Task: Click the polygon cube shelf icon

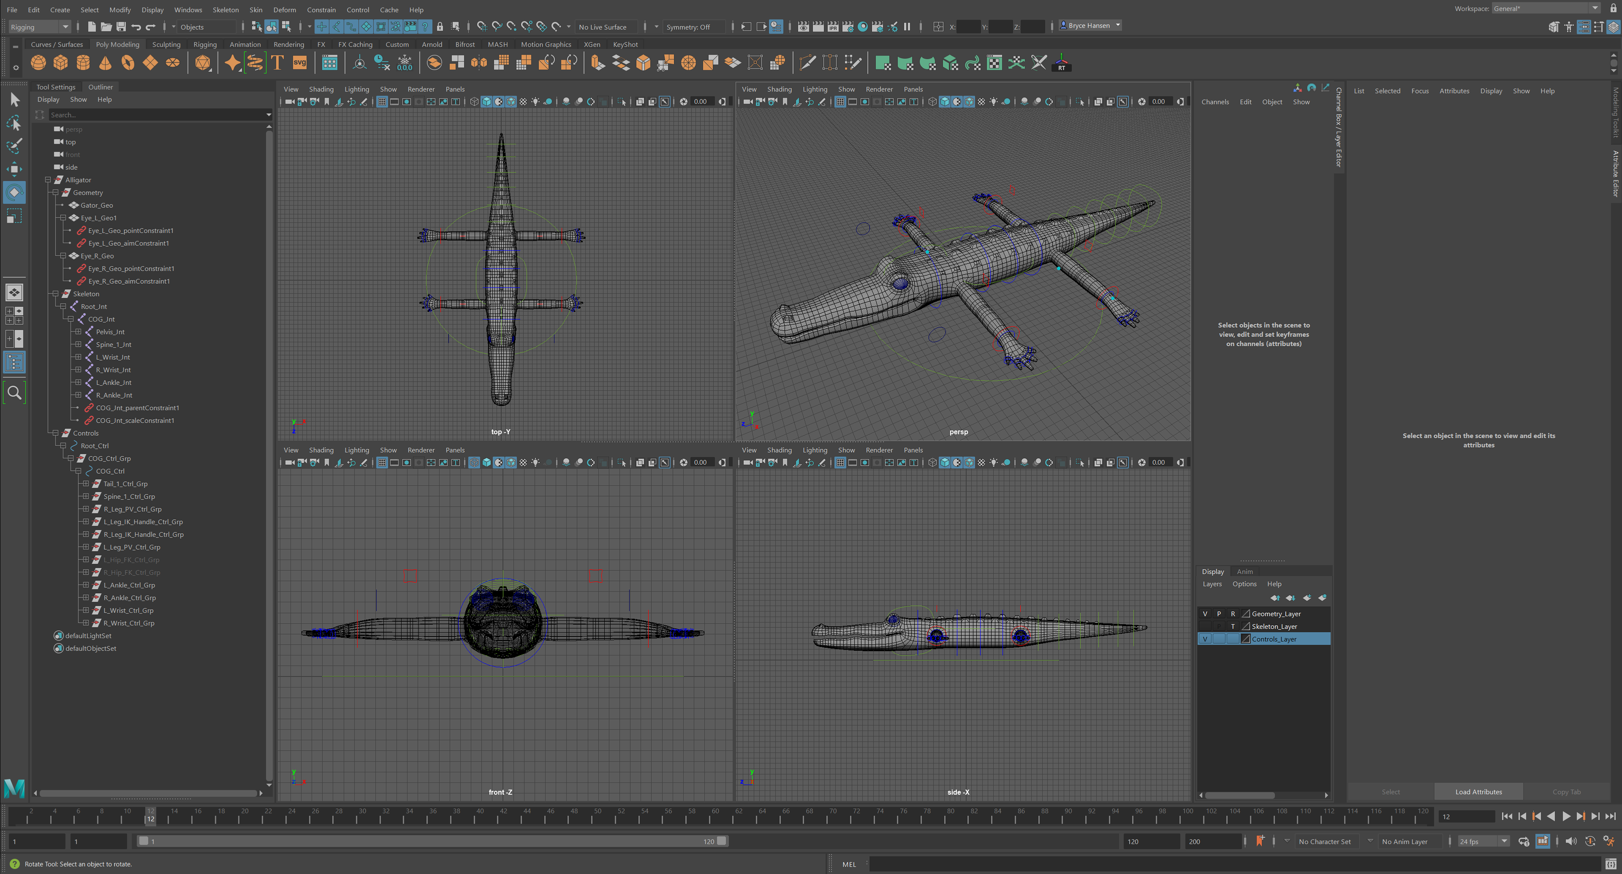Action: click(x=60, y=62)
